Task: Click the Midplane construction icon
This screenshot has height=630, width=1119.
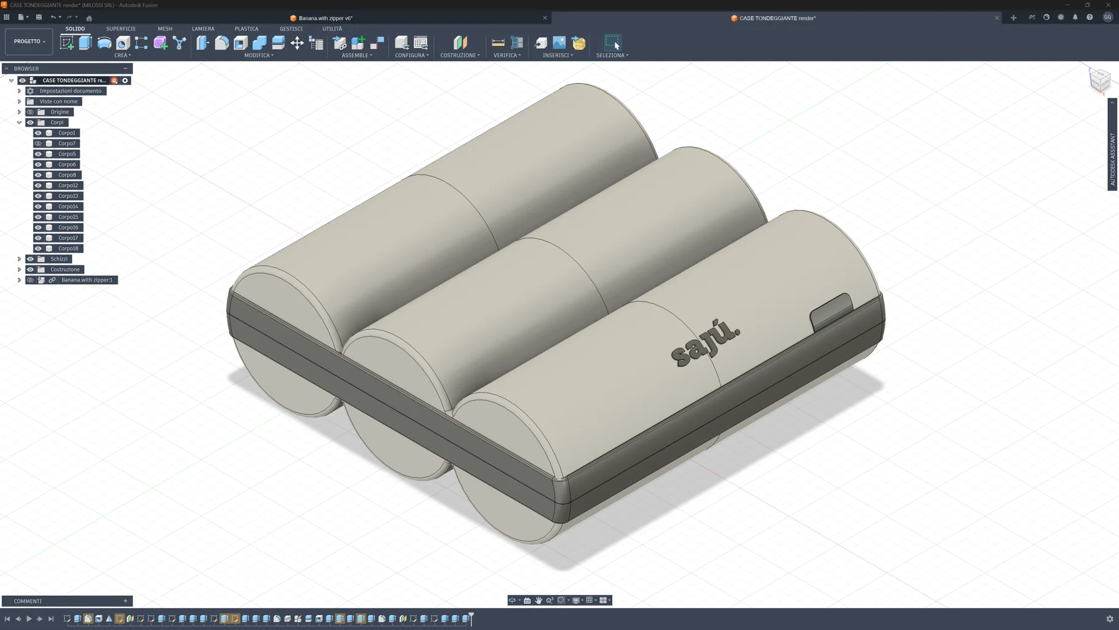Action: pyautogui.click(x=460, y=42)
